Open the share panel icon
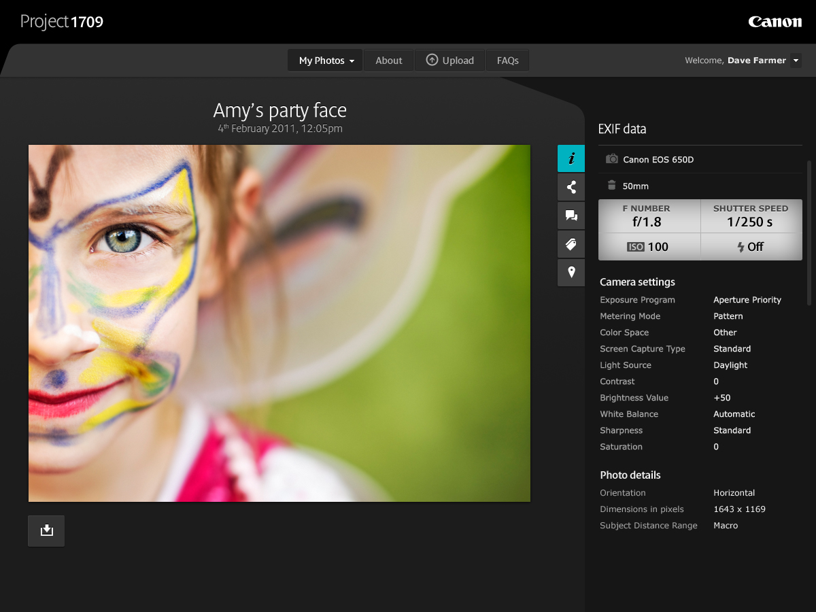 (571, 187)
